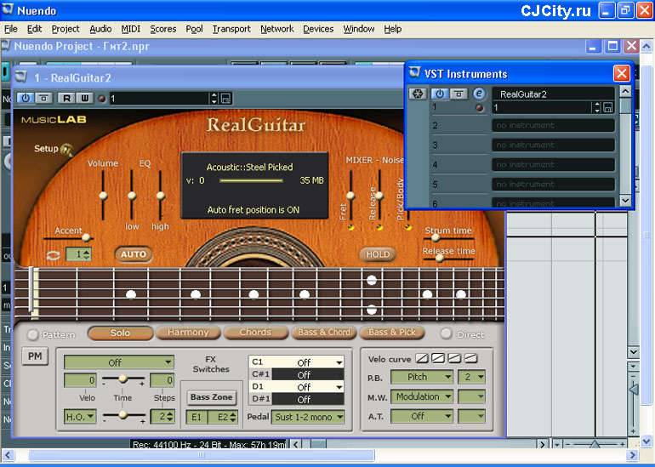The width and height of the screenshot is (655, 467).
Task: Open instrument editor e button in VST Instruments
Action: (479, 94)
